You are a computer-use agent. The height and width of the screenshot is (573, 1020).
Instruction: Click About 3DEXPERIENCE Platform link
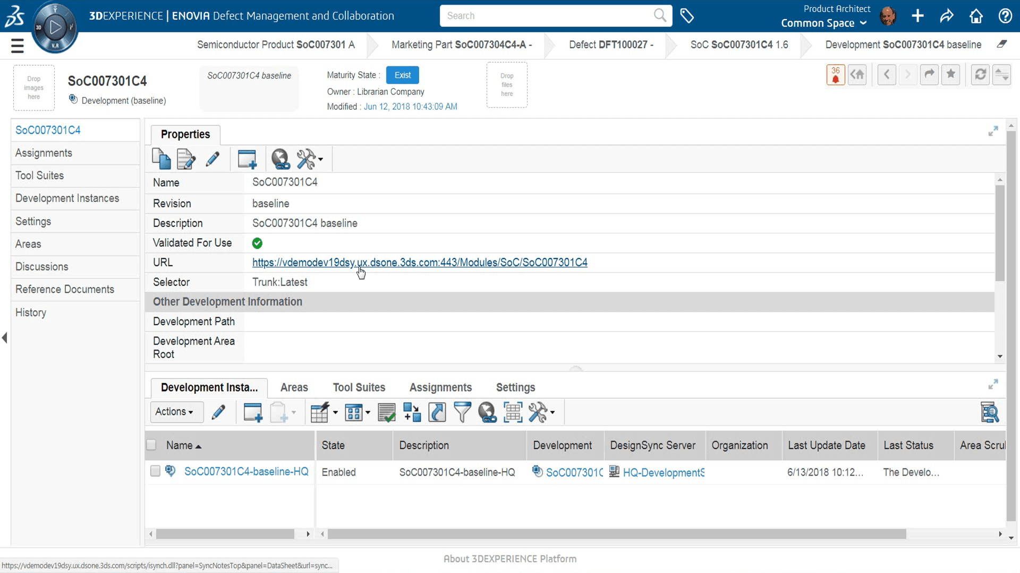(510, 559)
